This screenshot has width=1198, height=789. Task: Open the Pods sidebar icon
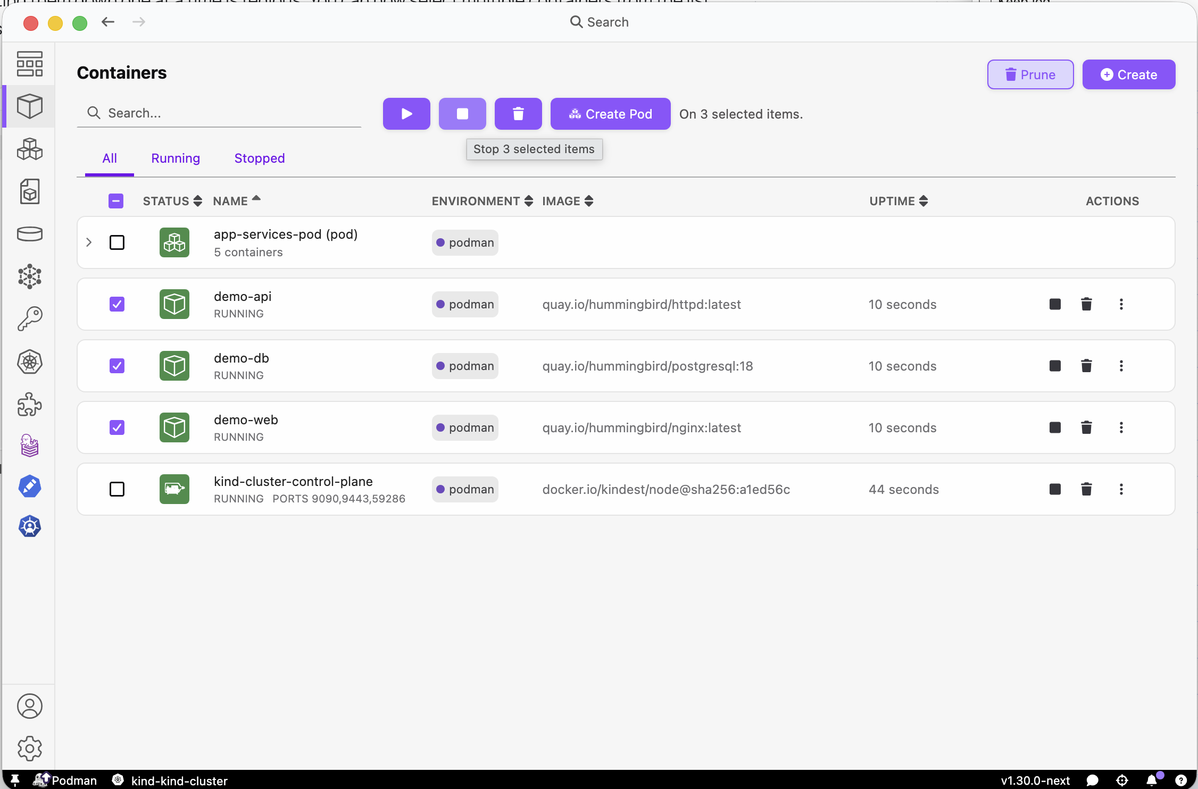click(x=30, y=149)
